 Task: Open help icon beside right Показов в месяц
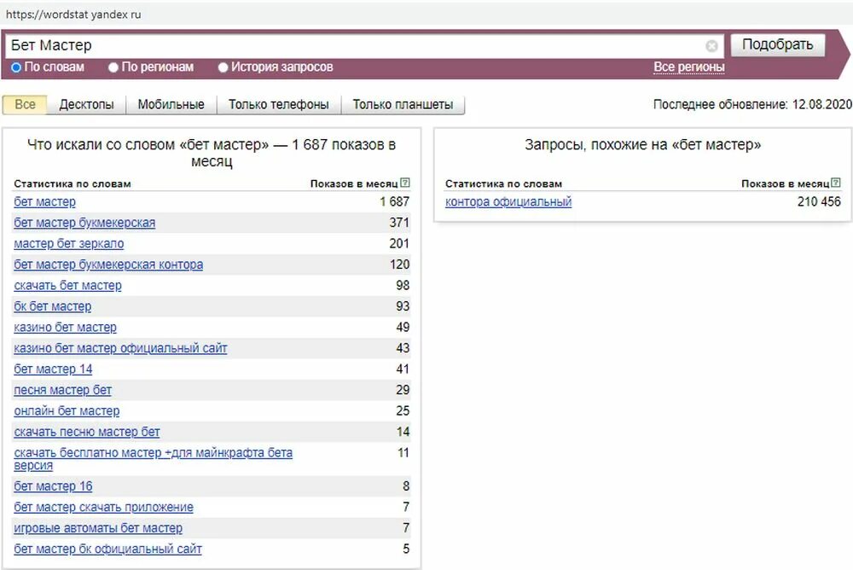point(836,183)
